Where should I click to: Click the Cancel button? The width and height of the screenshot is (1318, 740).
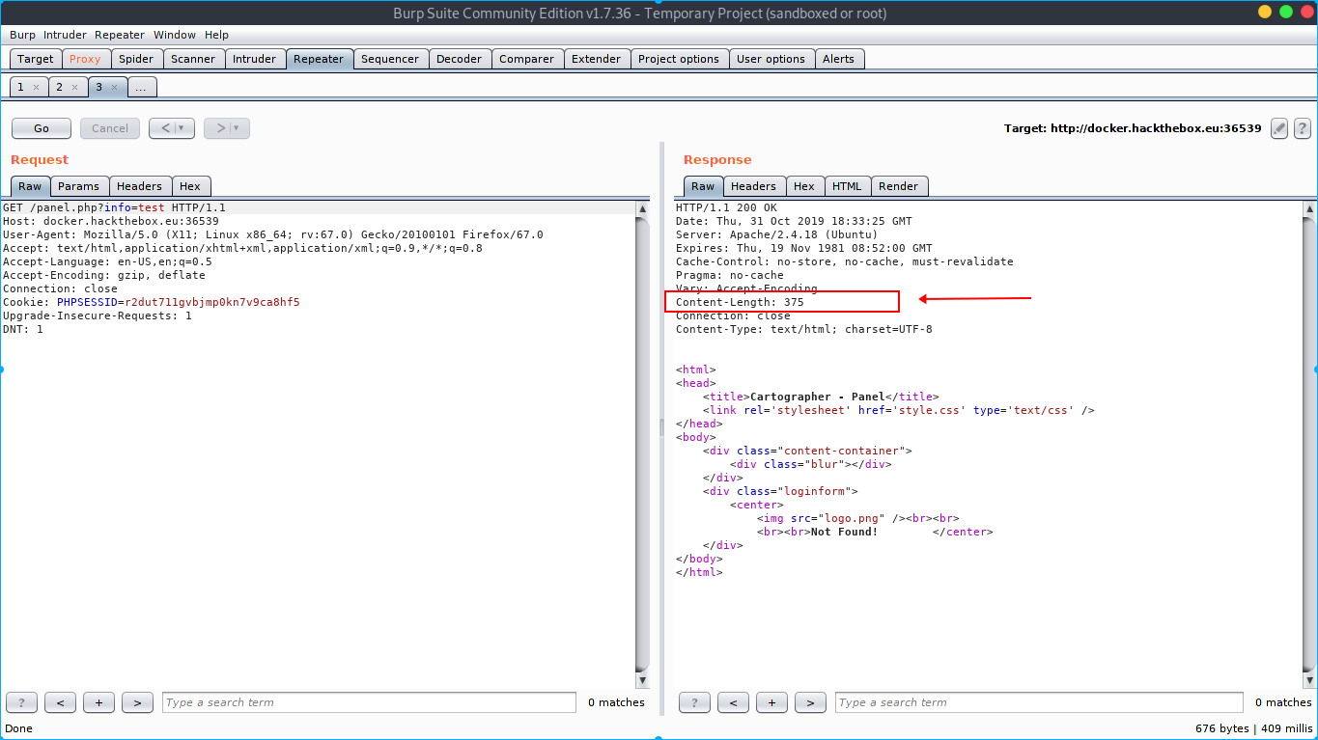[110, 128]
